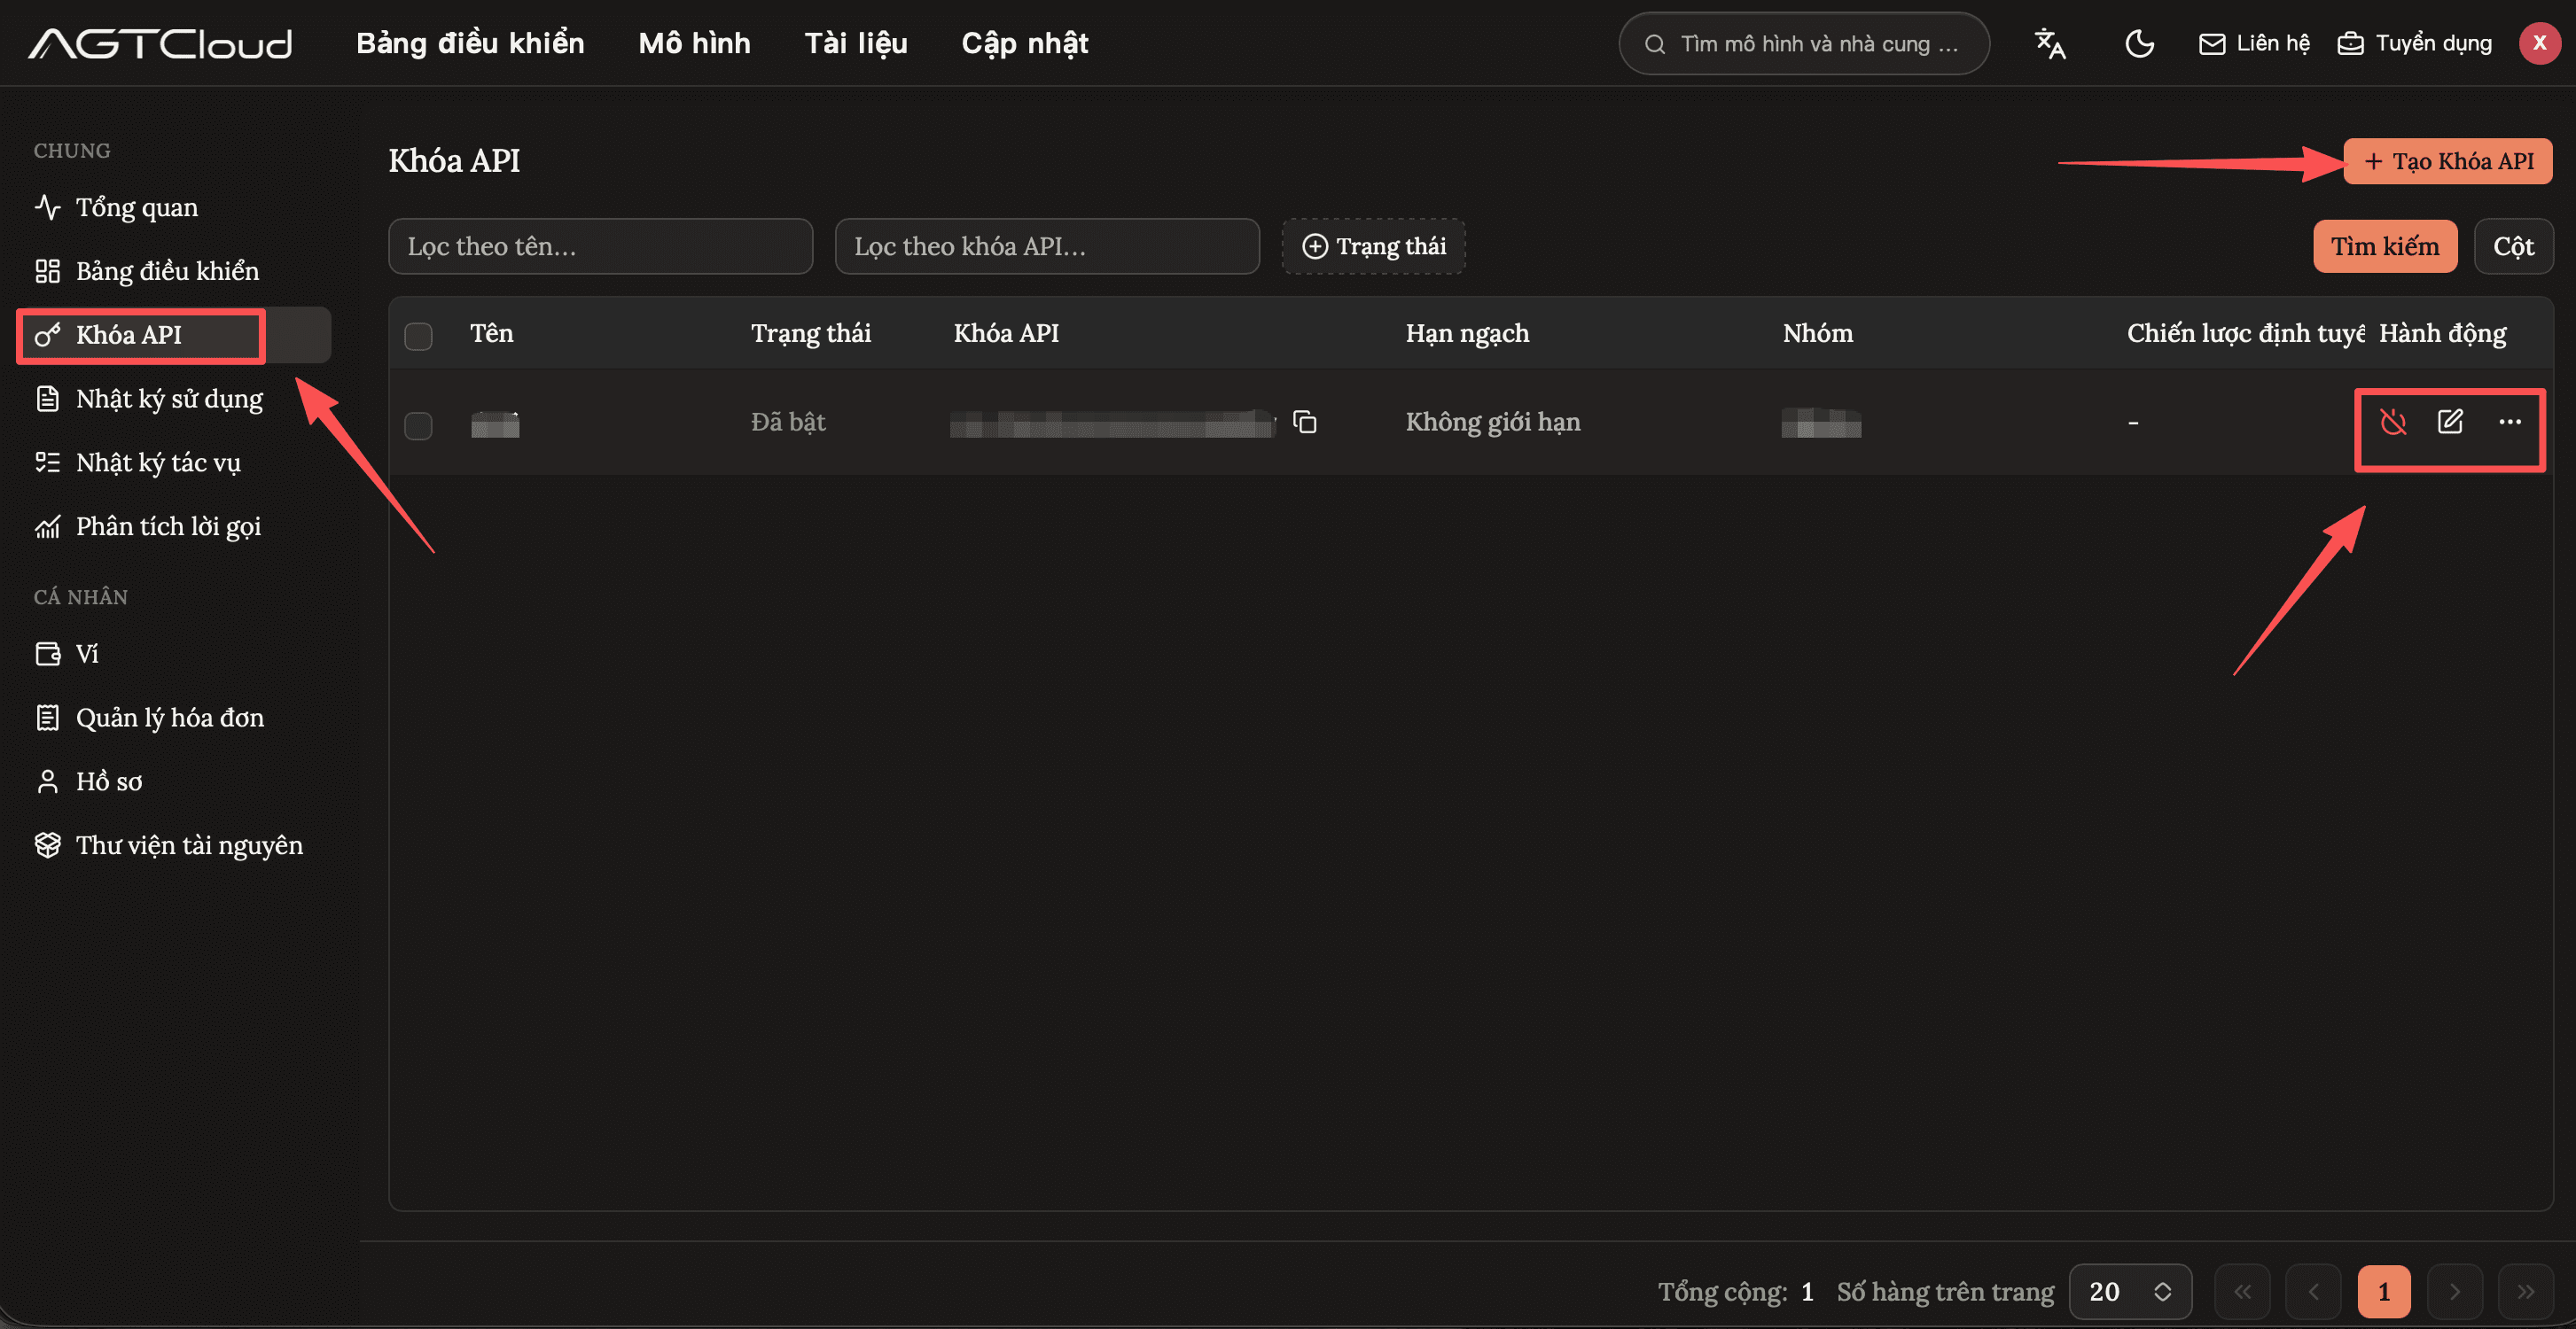The width and height of the screenshot is (2576, 1329).
Task: Toggle dark mode moon icon
Action: pyautogui.click(x=2139, y=44)
